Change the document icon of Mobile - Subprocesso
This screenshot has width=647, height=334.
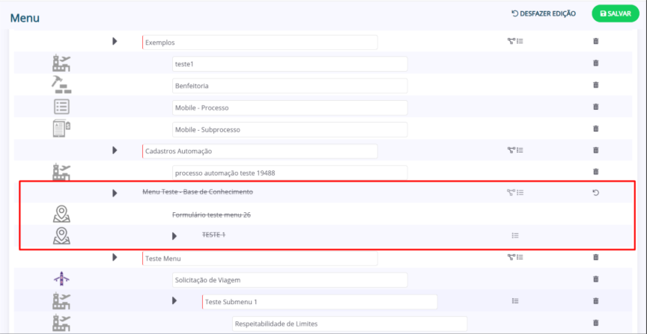(61, 129)
